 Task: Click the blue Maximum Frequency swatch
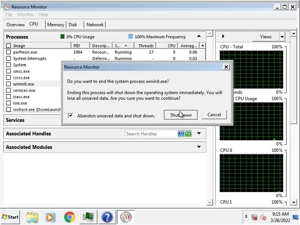[130, 36]
